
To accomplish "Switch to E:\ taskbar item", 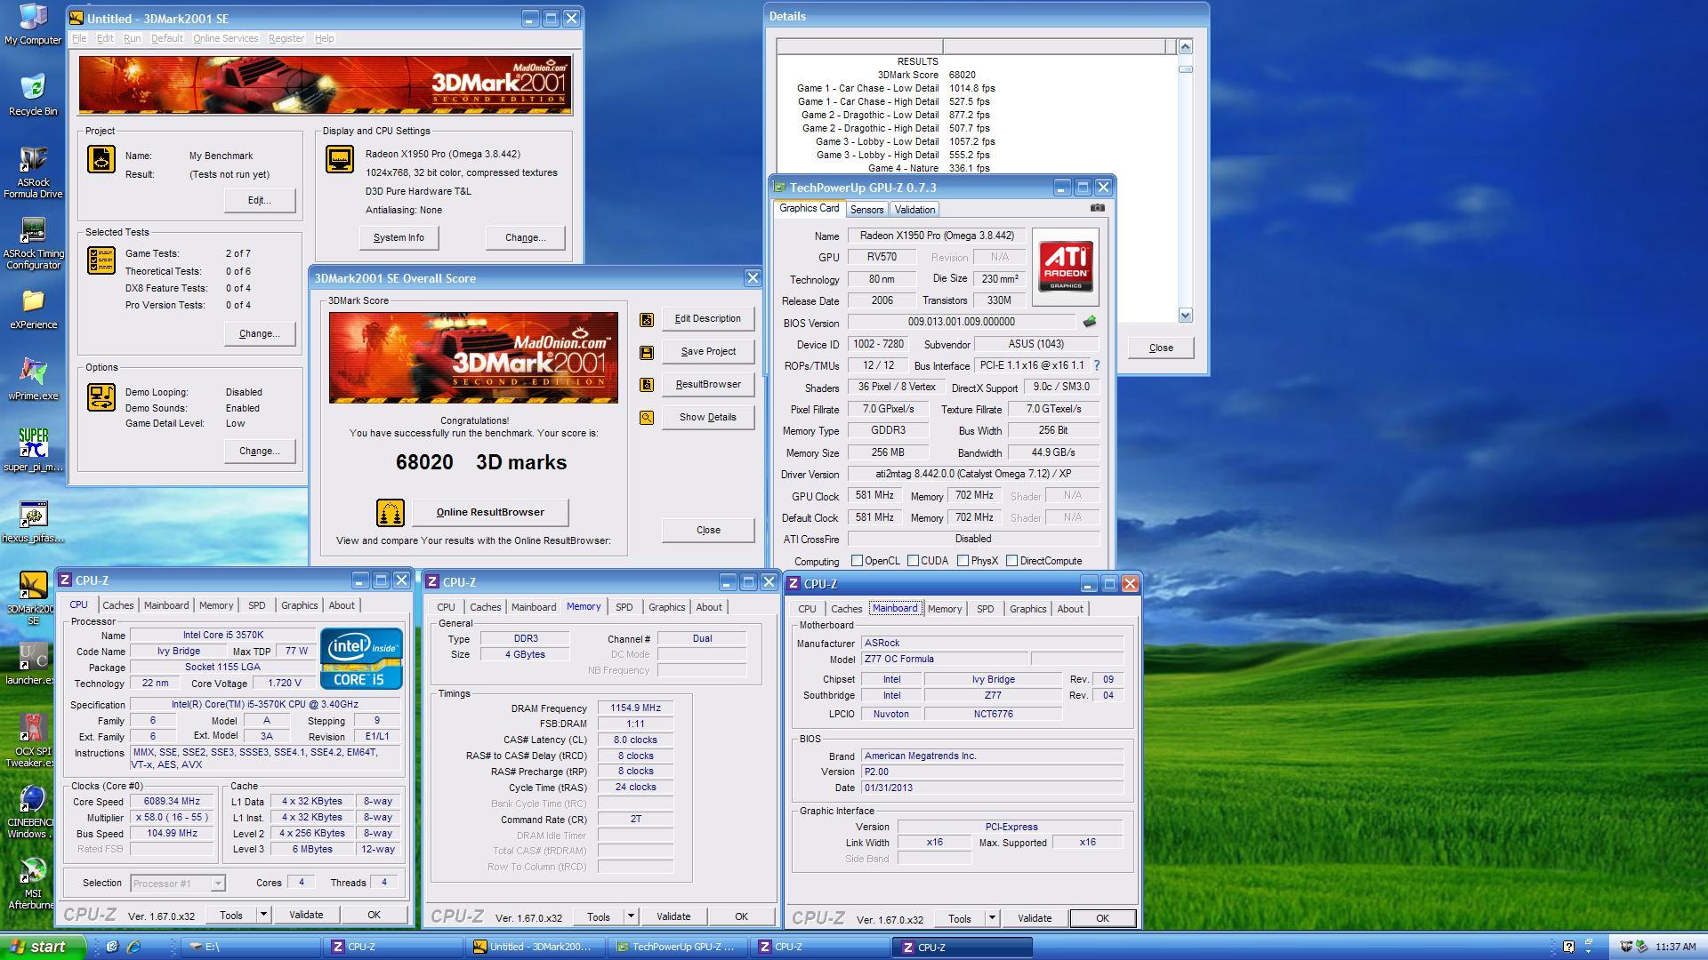I will [x=253, y=947].
